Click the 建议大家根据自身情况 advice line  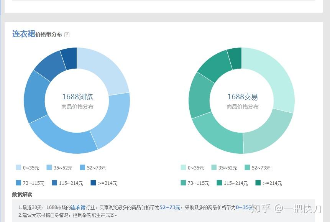[x=68, y=215]
